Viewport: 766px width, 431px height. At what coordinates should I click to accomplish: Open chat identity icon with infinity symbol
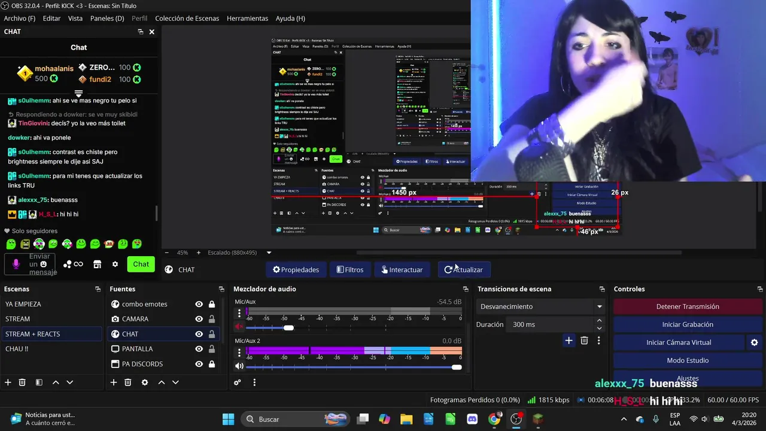pyautogui.click(x=74, y=264)
